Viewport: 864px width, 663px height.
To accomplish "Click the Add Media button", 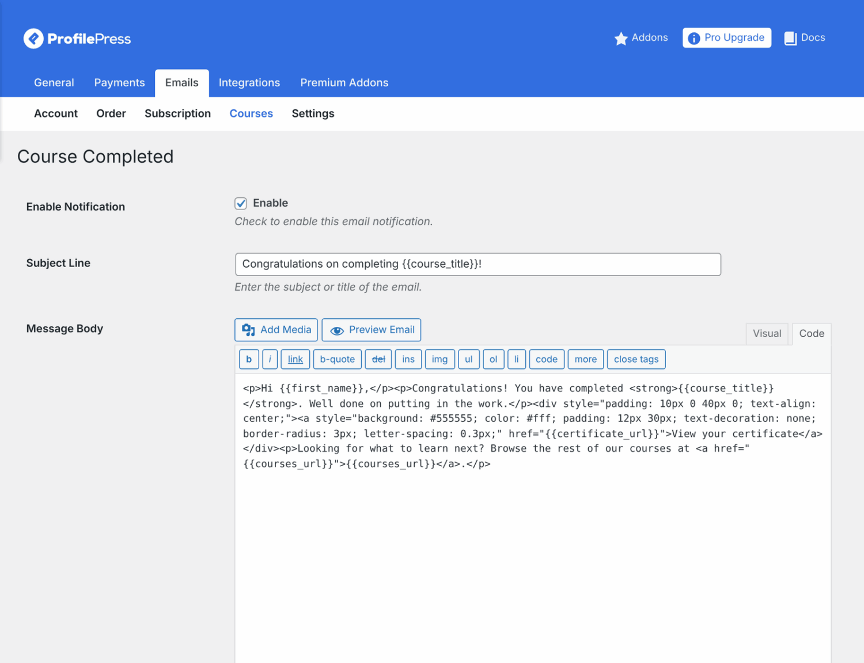I will click(276, 330).
